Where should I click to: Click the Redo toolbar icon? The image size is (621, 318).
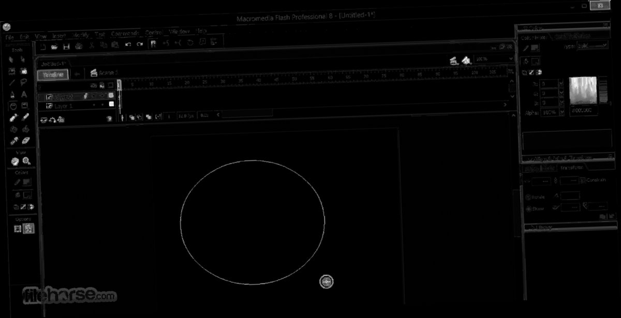[x=139, y=45]
